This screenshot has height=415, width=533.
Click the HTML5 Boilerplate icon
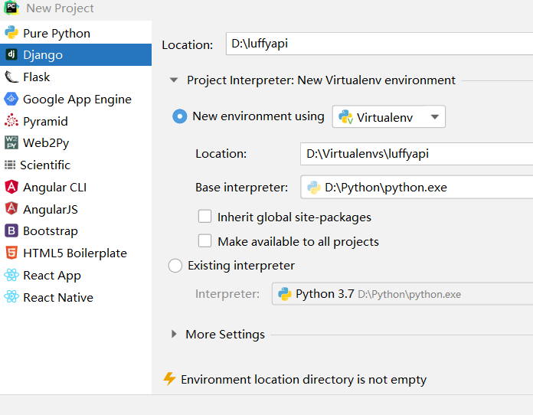pos(11,253)
